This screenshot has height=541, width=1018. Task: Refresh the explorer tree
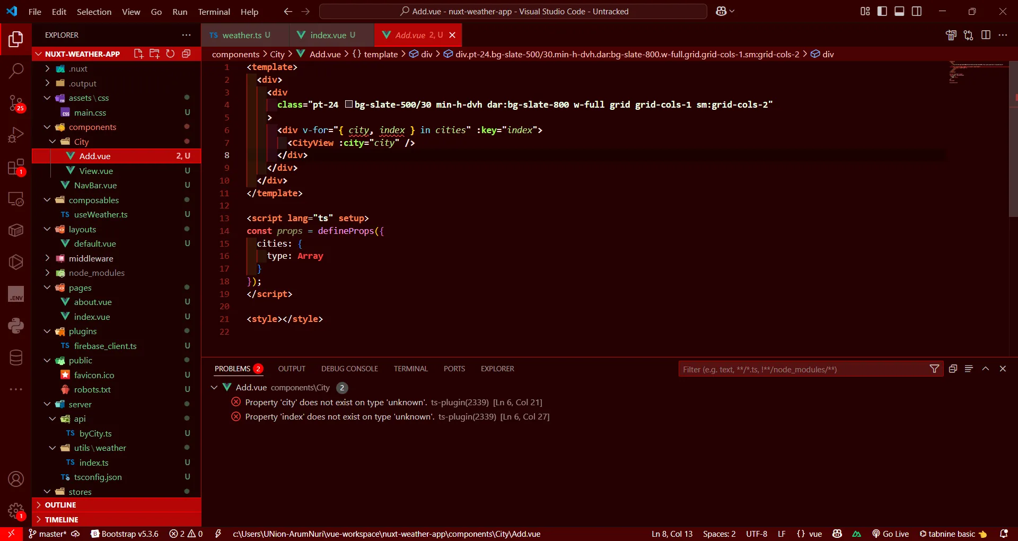click(170, 54)
